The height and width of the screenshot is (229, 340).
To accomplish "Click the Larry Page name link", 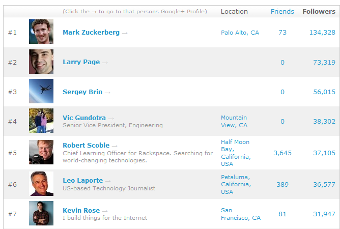I will click(x=81, y=62).
